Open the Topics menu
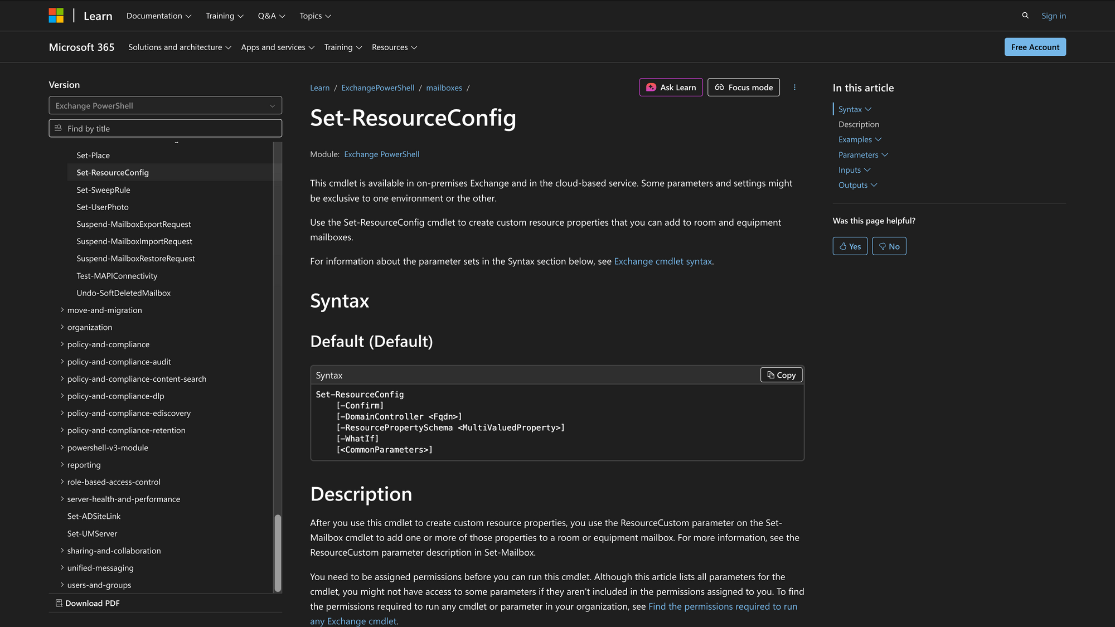The width and height of the screenshot is (1115, 627). (x=314, y=16)
